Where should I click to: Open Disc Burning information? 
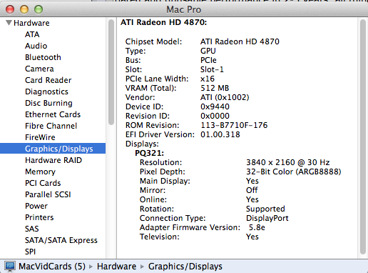pyautogui.click(x=48, y=103)
